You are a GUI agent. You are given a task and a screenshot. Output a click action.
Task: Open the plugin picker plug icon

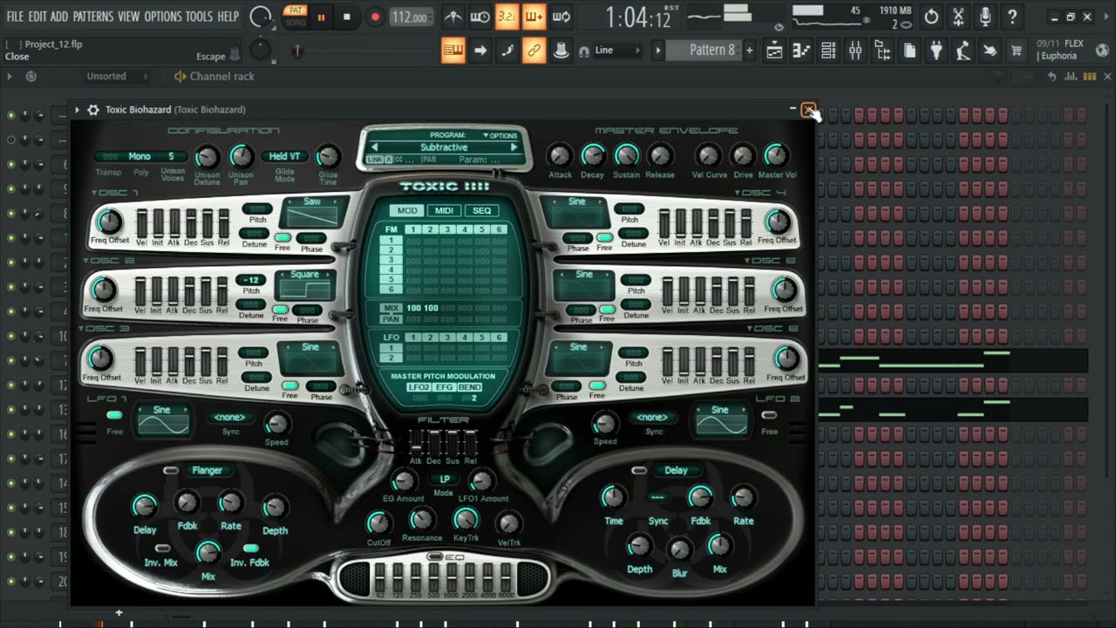(936, 51)
